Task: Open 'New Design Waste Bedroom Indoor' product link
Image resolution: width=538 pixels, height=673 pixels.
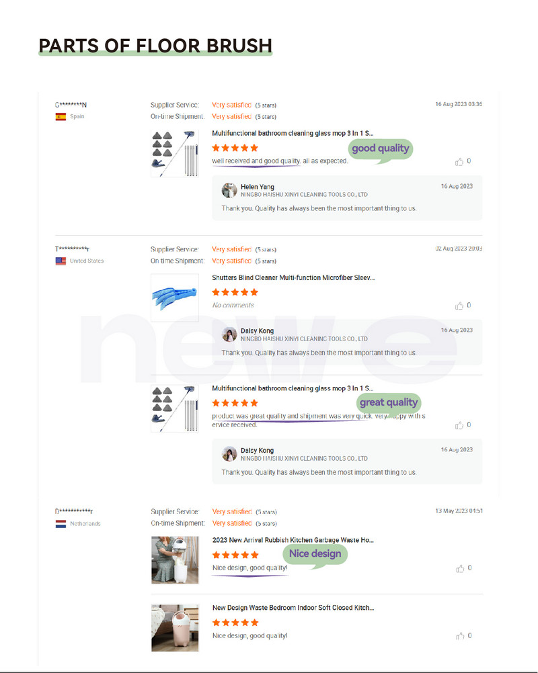Action: click(293, 608)
